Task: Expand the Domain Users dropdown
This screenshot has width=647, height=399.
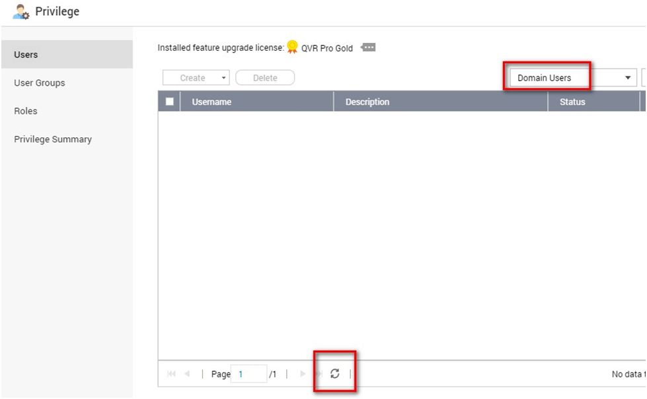Action: [573, 78]
